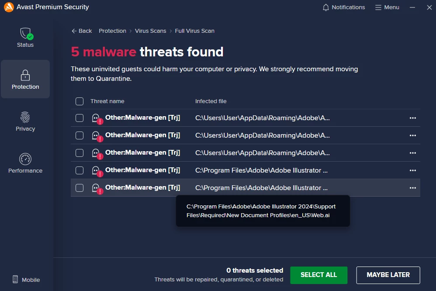
Task: Check the highlighted last threat row checkbox
Action: [80, 188]
